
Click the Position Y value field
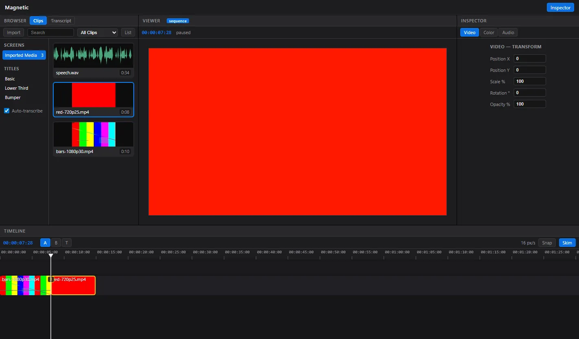tap(530, 70)
